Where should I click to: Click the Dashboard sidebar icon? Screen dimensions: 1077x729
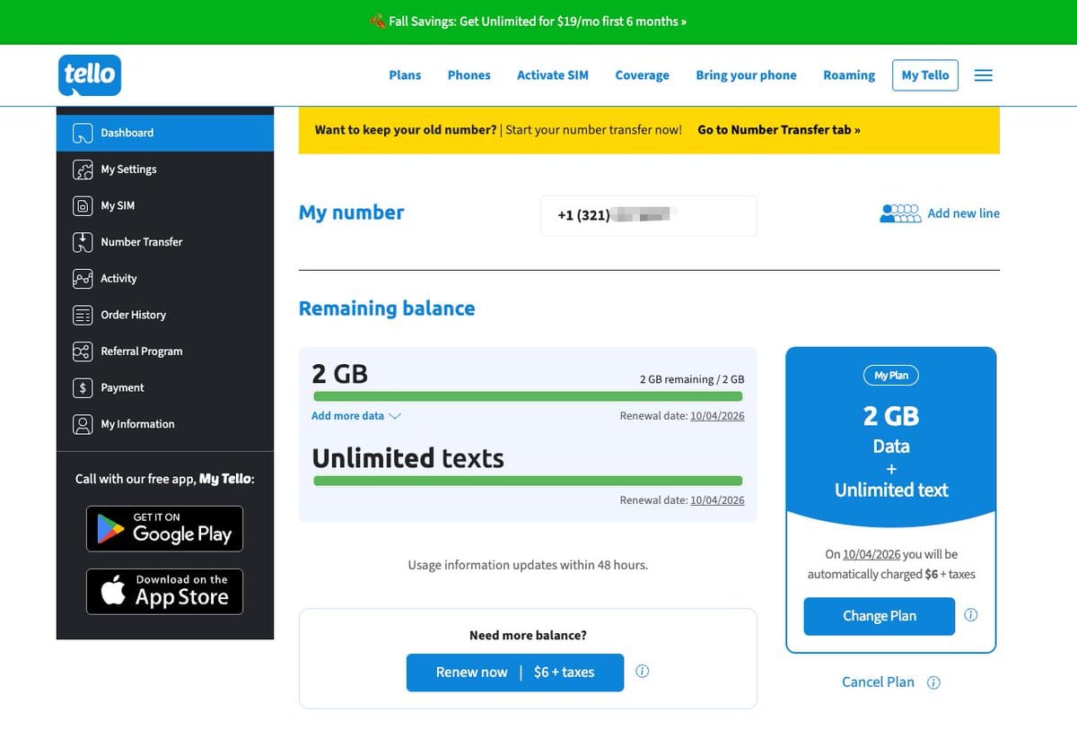[83, 133]
